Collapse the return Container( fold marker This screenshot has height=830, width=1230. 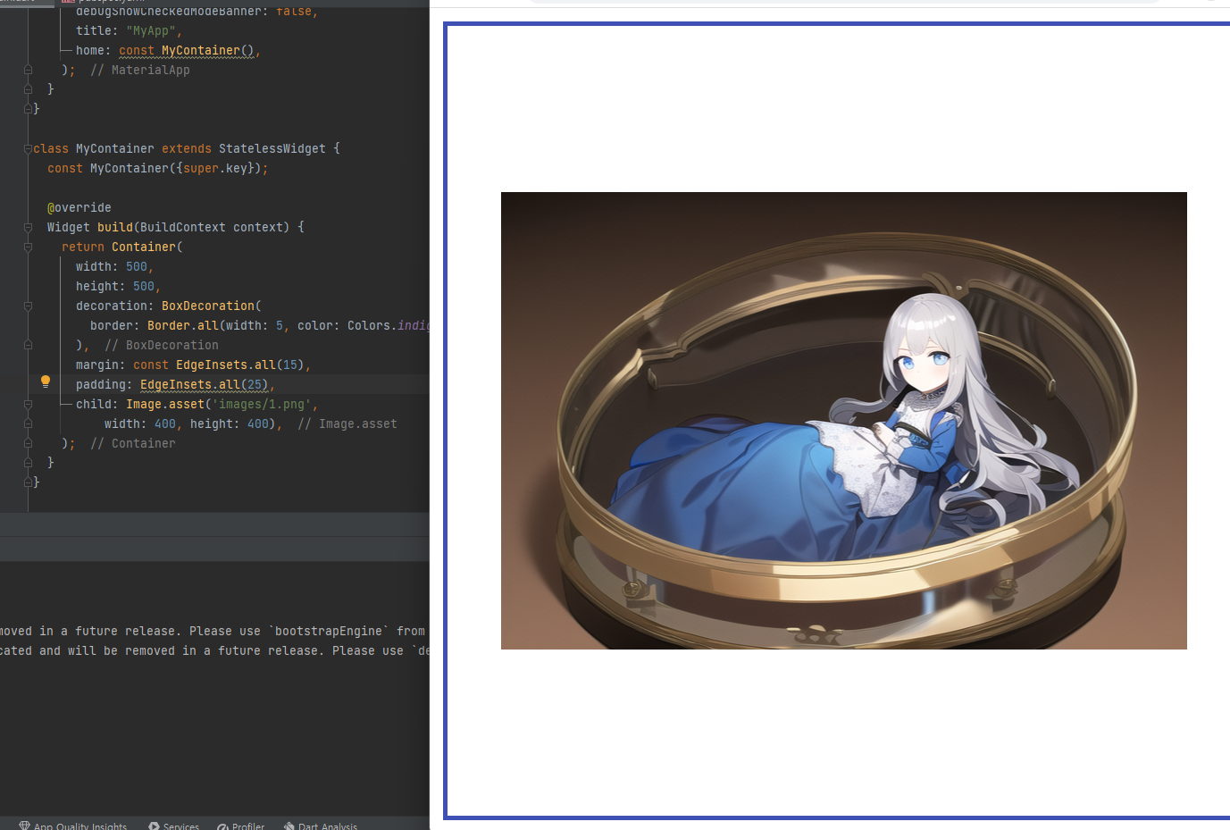point(28,247)
